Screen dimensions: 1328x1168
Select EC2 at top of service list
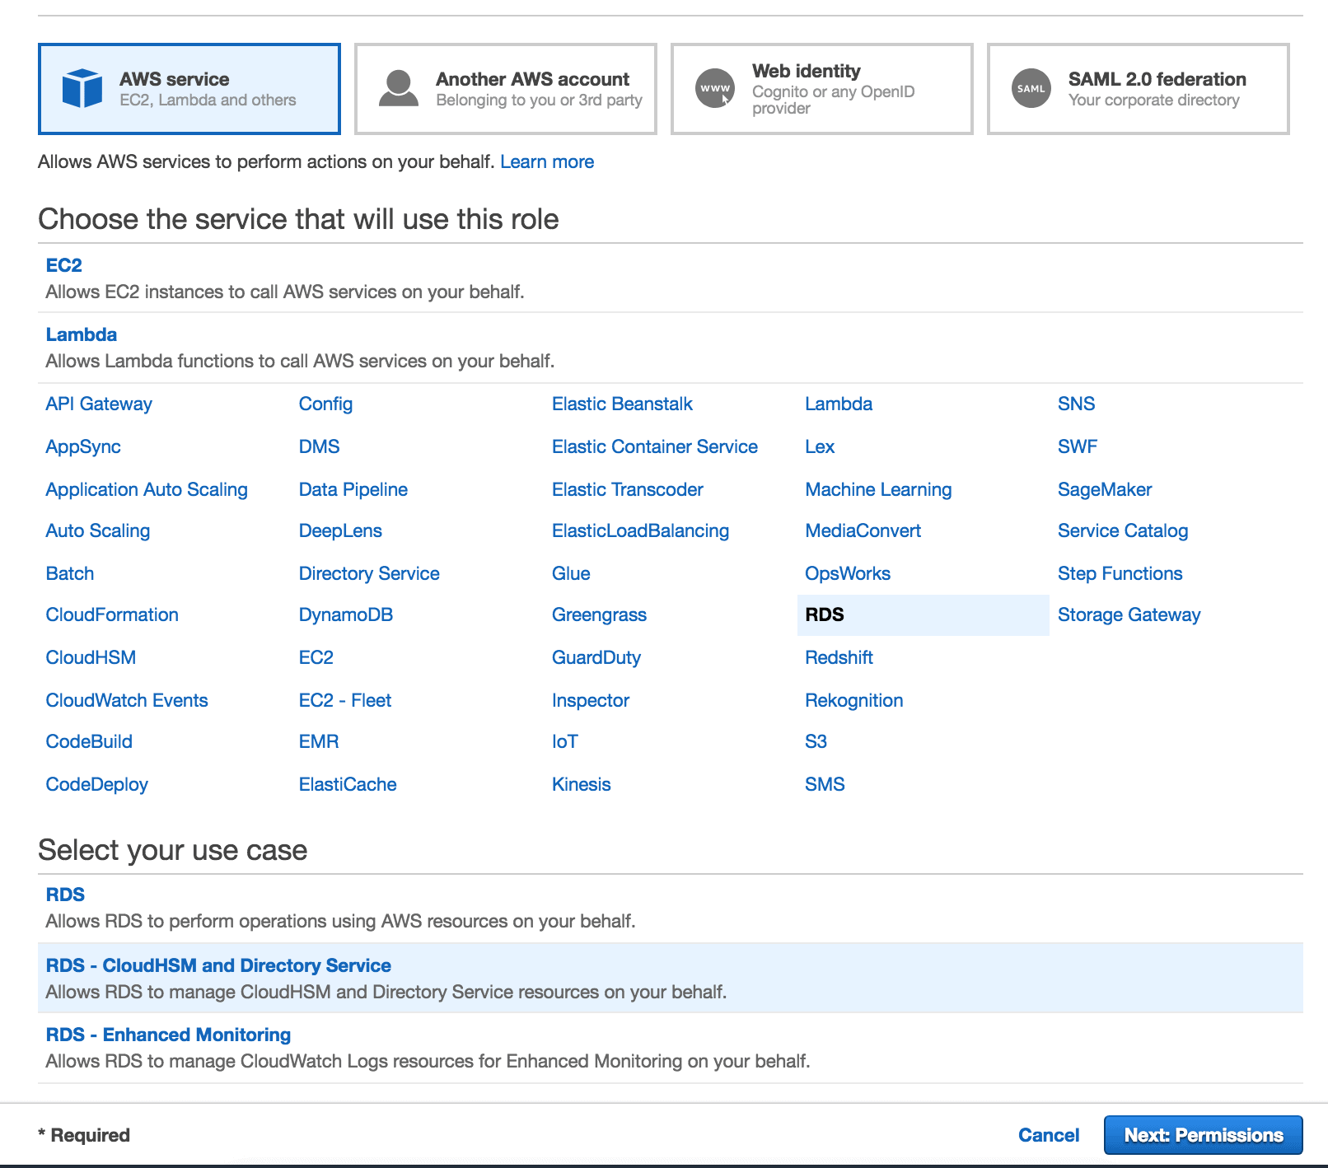(64, 265)
